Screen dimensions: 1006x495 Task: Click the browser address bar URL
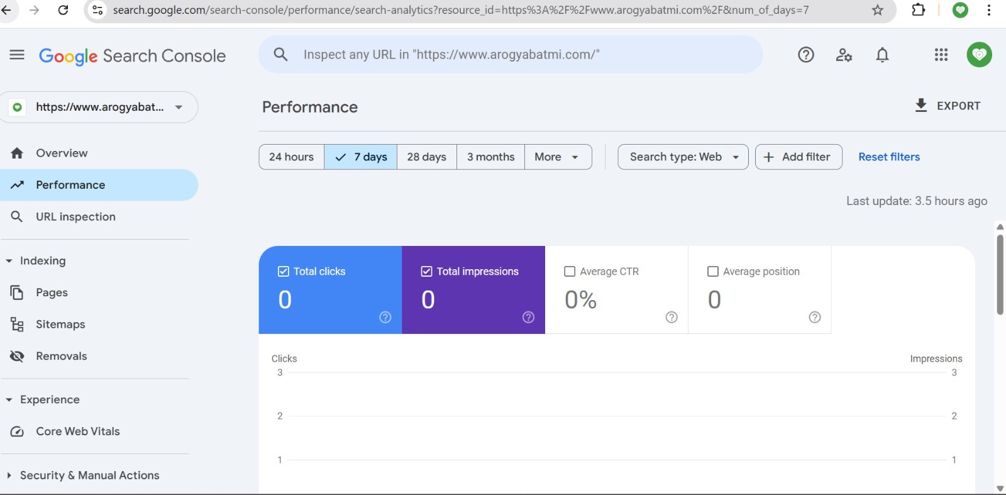click(461, 10)
